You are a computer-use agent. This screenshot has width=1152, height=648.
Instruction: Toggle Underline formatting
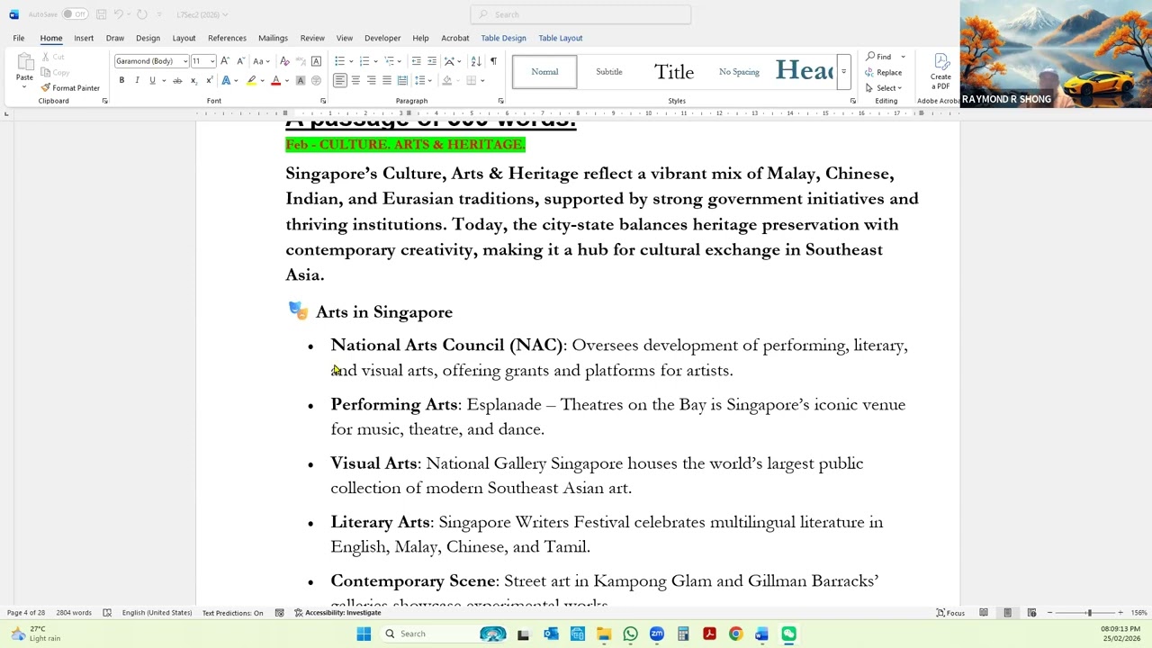click(x=152, y=81)
